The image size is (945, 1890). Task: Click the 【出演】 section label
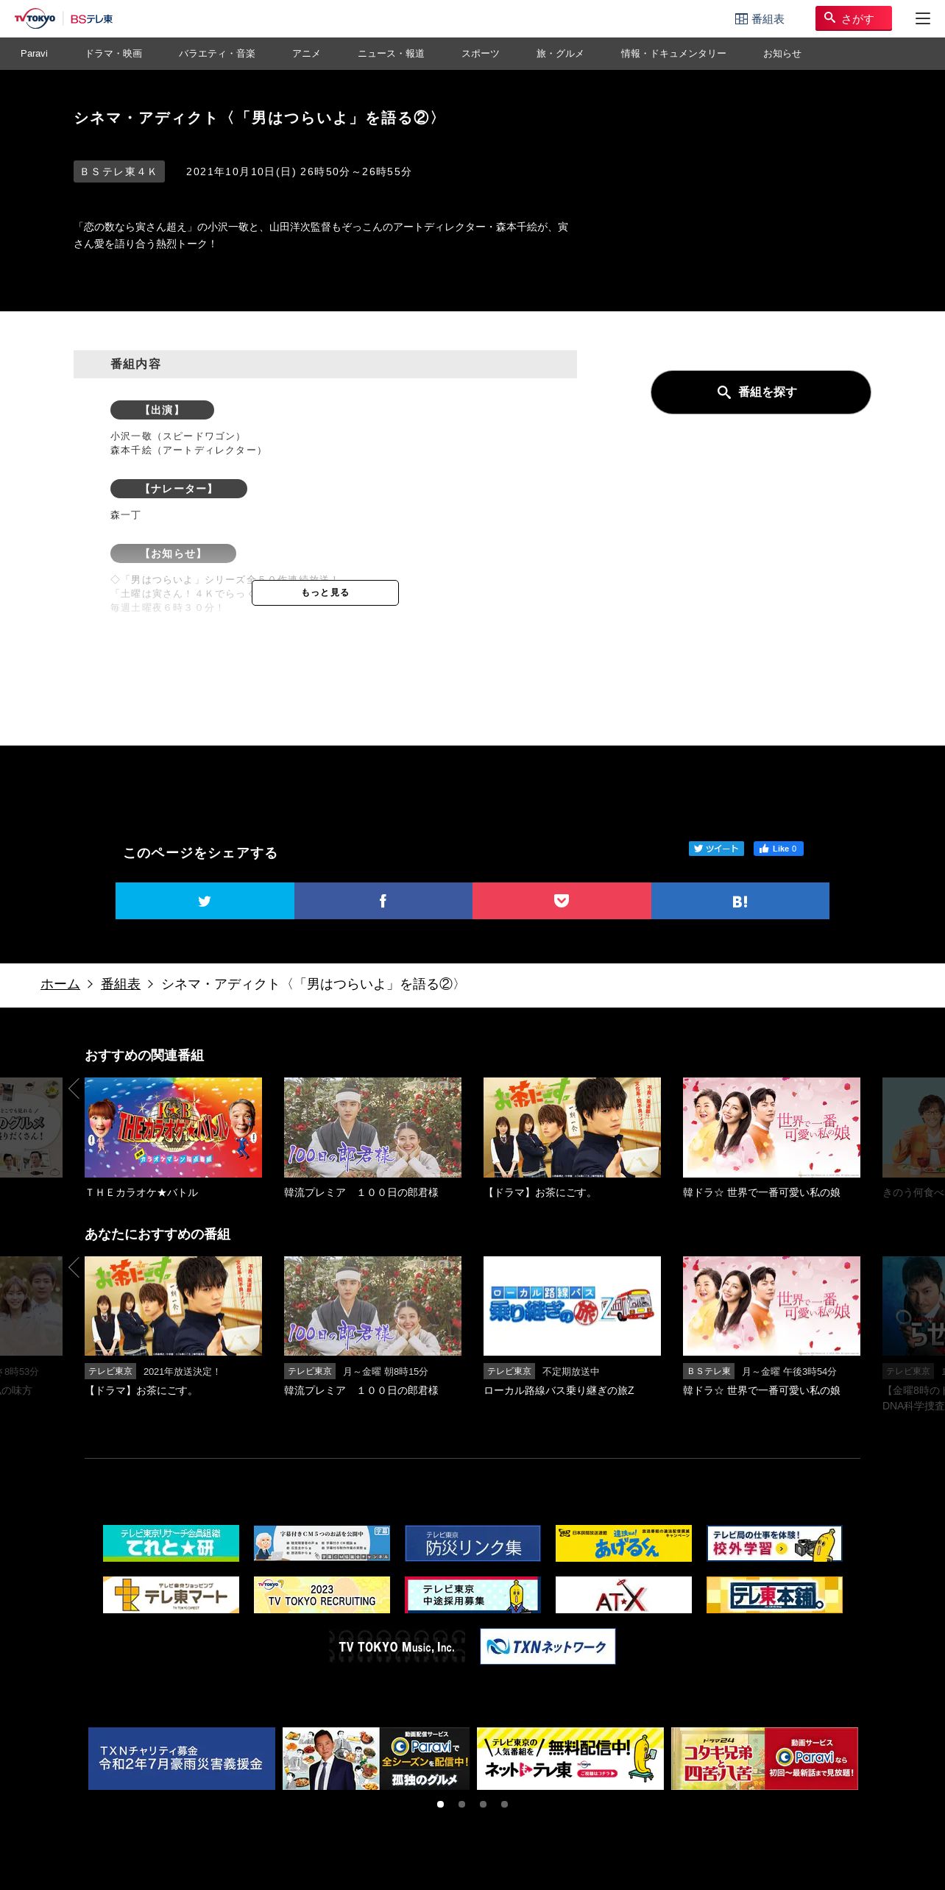click(x=162, y=410)
